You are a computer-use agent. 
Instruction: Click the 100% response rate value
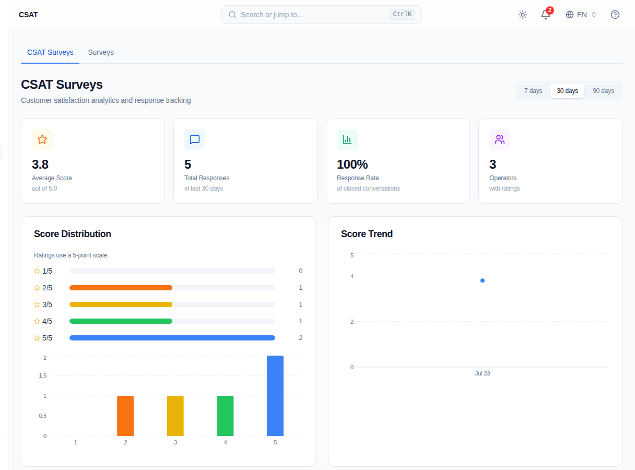[352, 164]
